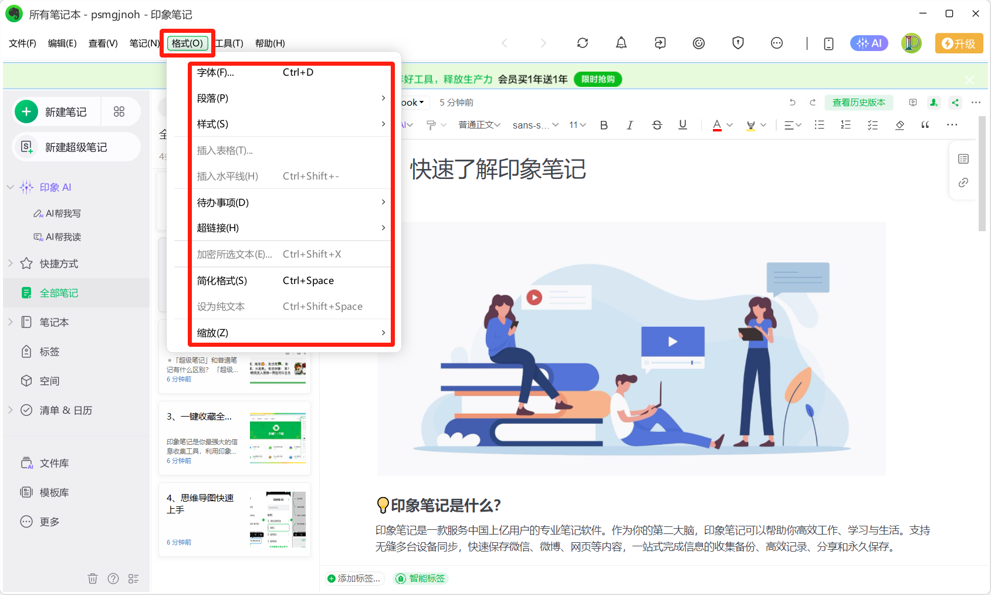The height and width of the screenshot is (595, 991).
Task: Click the mobile device icon
Action: click(828, 43)
